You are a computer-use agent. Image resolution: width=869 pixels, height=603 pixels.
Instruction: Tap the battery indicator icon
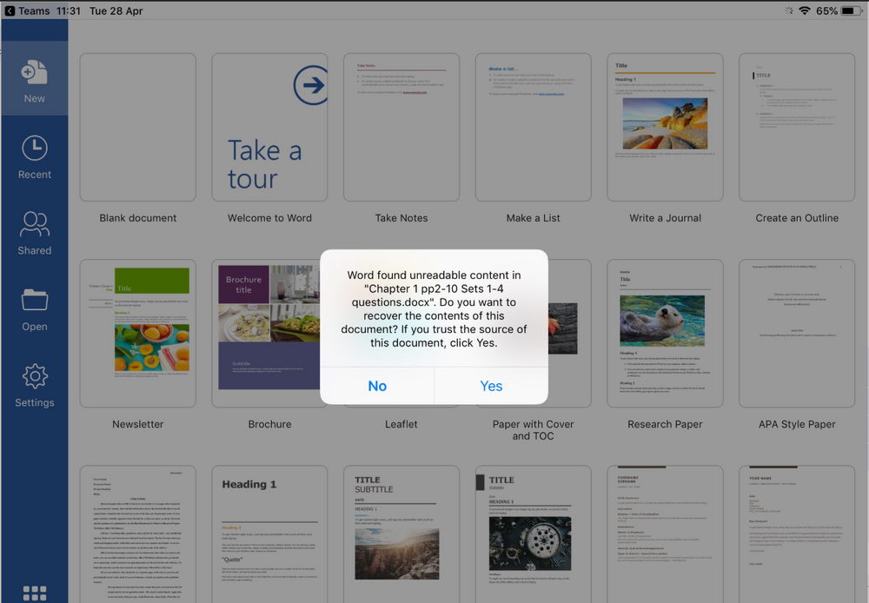(x=852, y=10)
